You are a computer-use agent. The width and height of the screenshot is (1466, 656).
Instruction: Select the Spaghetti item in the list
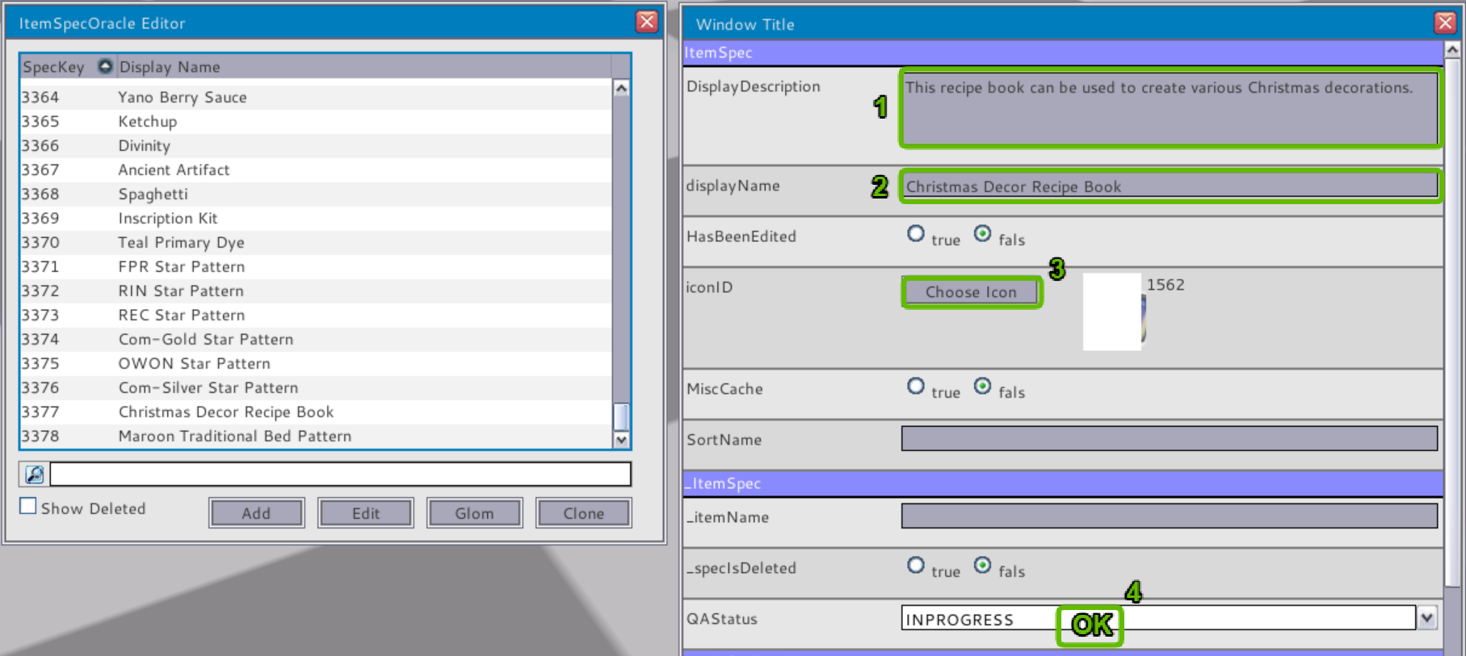click(153, 194)
